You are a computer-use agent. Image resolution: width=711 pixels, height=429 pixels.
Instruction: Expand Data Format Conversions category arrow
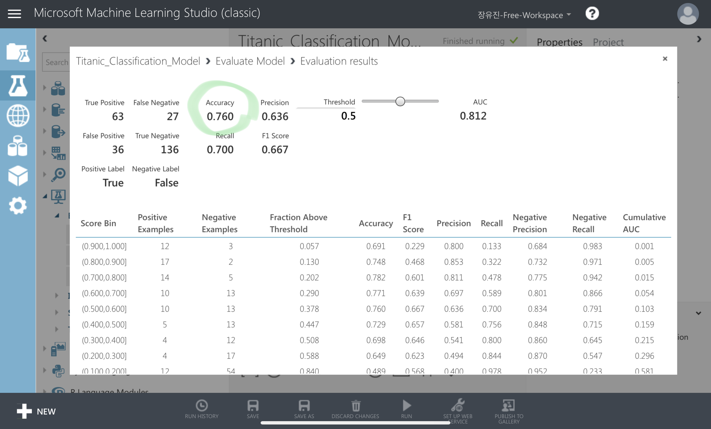coord(45,109)
